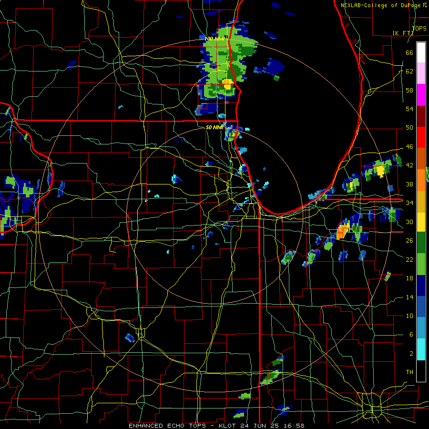Select the 54 value in the legend
The width and height of the screenshot is (429, 429).
coord(409,109)
